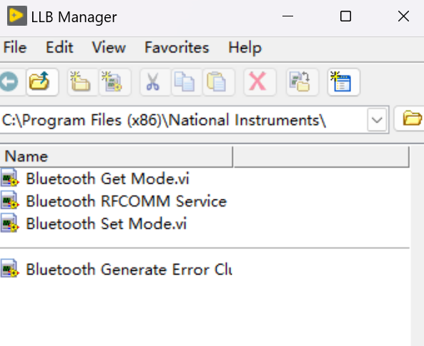Cut selection with the scissors icon

(155, 82)
